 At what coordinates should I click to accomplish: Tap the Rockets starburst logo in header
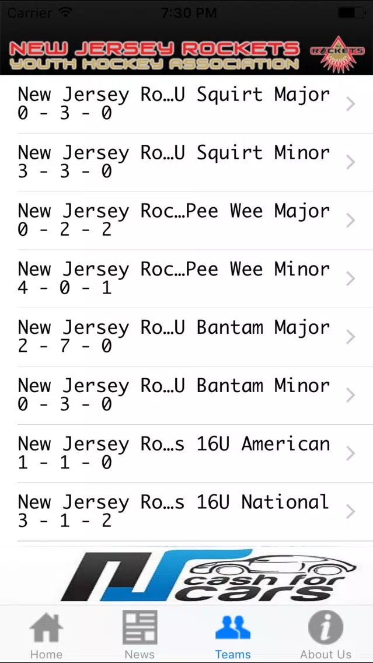click(337, 54)
